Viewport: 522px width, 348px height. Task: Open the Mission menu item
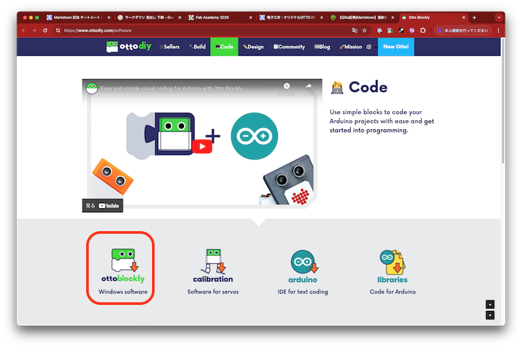(x=350, y=47)
